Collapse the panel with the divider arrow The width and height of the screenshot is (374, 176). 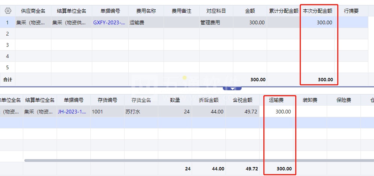pyautogui.click(x=232, y=88)
